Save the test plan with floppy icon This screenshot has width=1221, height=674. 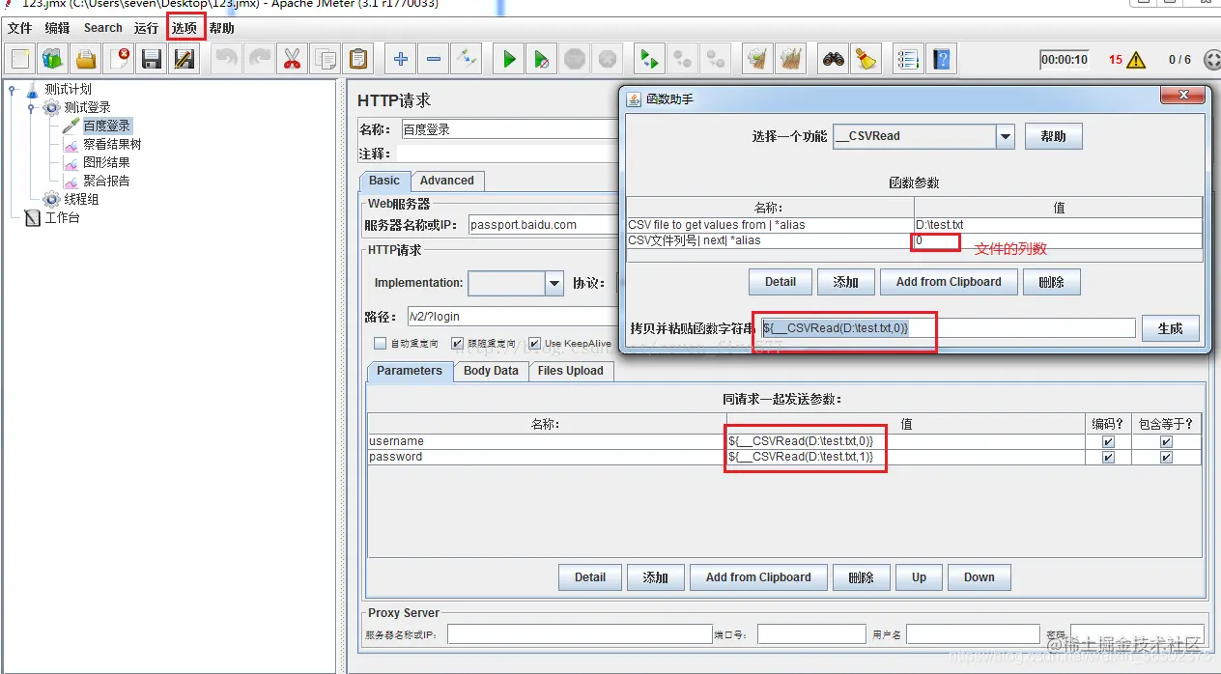[x=152, y=59]
